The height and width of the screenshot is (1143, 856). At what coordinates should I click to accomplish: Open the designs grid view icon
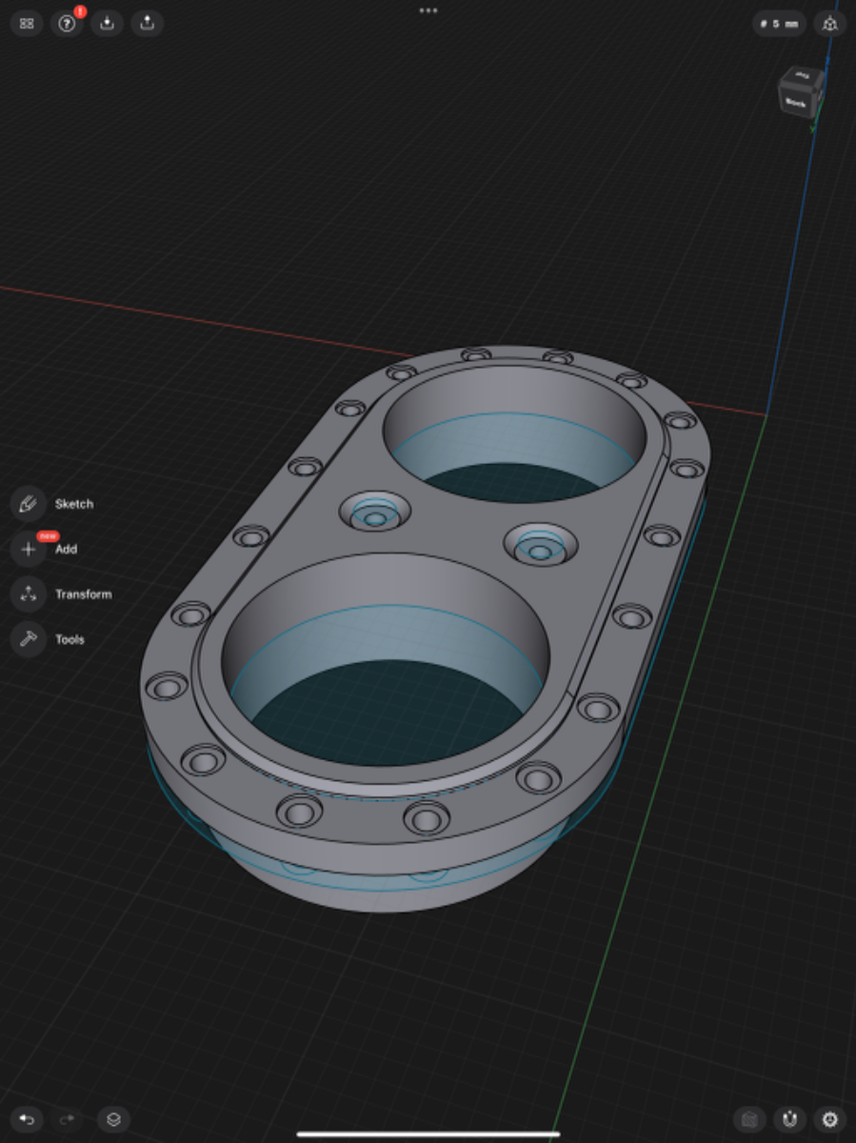pos(27,24)
